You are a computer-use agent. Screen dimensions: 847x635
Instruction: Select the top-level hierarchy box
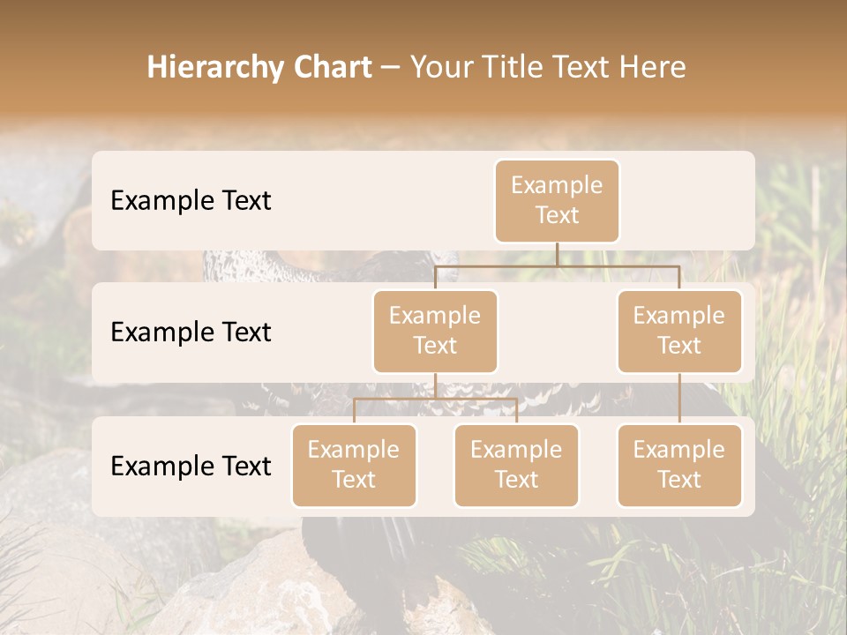[557, 200]
